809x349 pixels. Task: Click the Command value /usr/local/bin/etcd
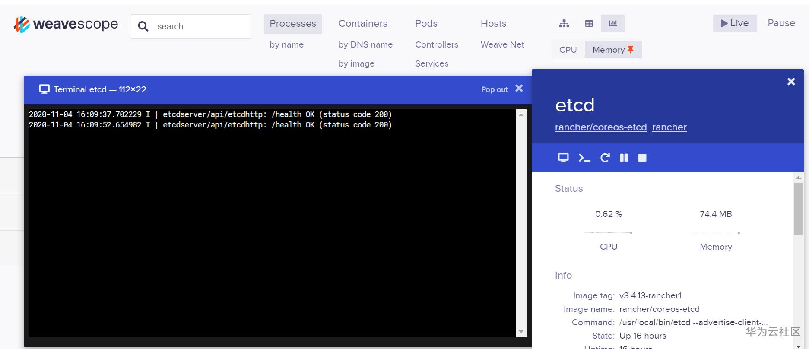693,322
